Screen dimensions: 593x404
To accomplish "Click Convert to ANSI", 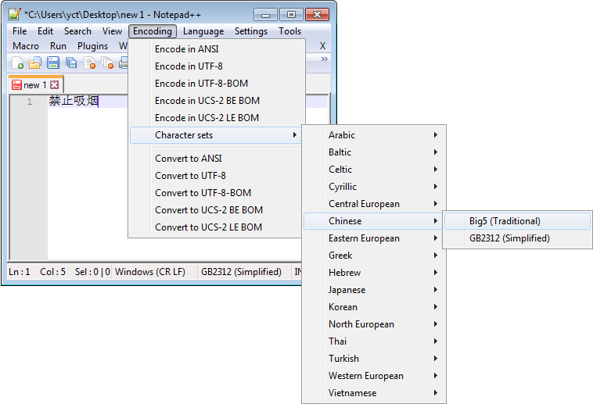I will point(188,159).
